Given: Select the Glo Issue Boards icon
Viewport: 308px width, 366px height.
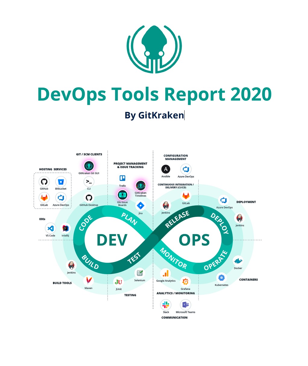Looking at the screenshot, I should click(122, 195).
